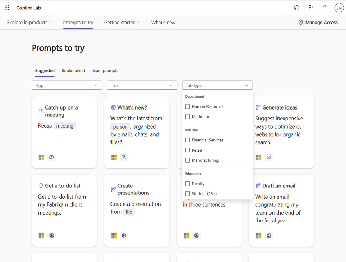
Task: Click Word icon on the three sentences card
Action: (x=196, y=236)
